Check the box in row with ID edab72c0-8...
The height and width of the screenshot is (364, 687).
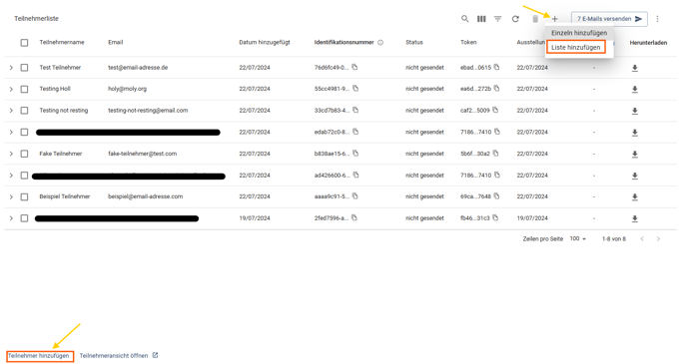point(24,132)
